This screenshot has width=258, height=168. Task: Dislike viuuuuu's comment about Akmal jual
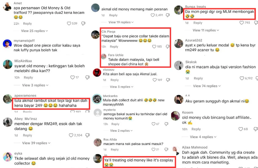pyautogui.click(x=168, y=80)
